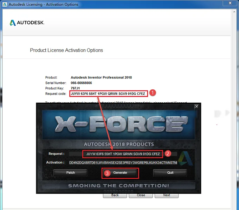Click the Next button in Autodesk window
This screenshot has height=210, width=239.
point(167,195)
